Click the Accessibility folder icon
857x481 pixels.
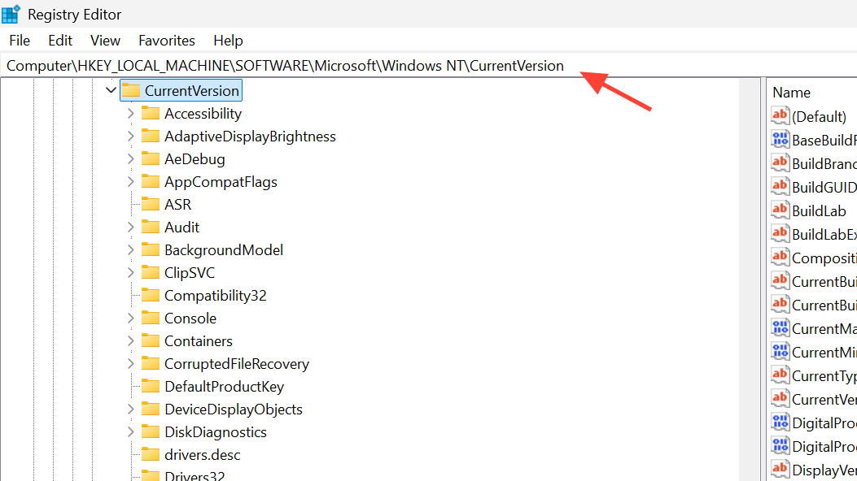[x=151, y=114]
